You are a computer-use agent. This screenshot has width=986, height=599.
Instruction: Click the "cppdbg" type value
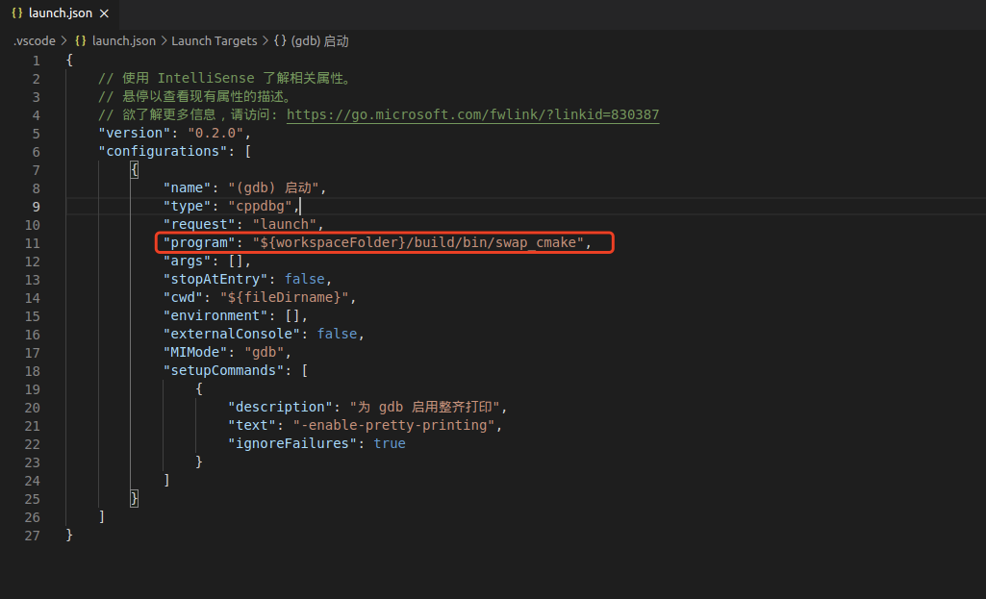[260, 206]
